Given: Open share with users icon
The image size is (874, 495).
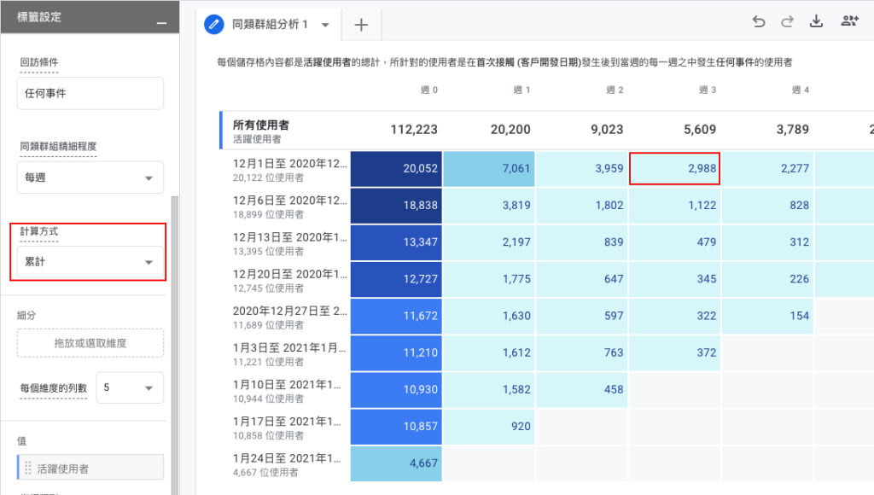Looking at the screenshot, I should point(849,21).
